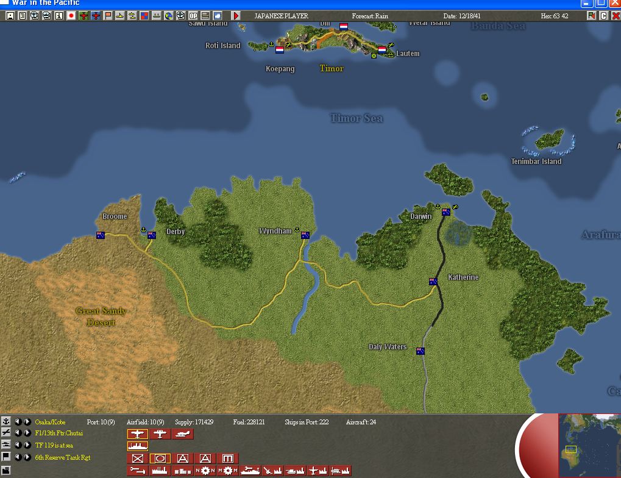This screenshot has width=621, height=478.
Task: Open the 'TF 119 is at sea' link
Action: point(54,445)
